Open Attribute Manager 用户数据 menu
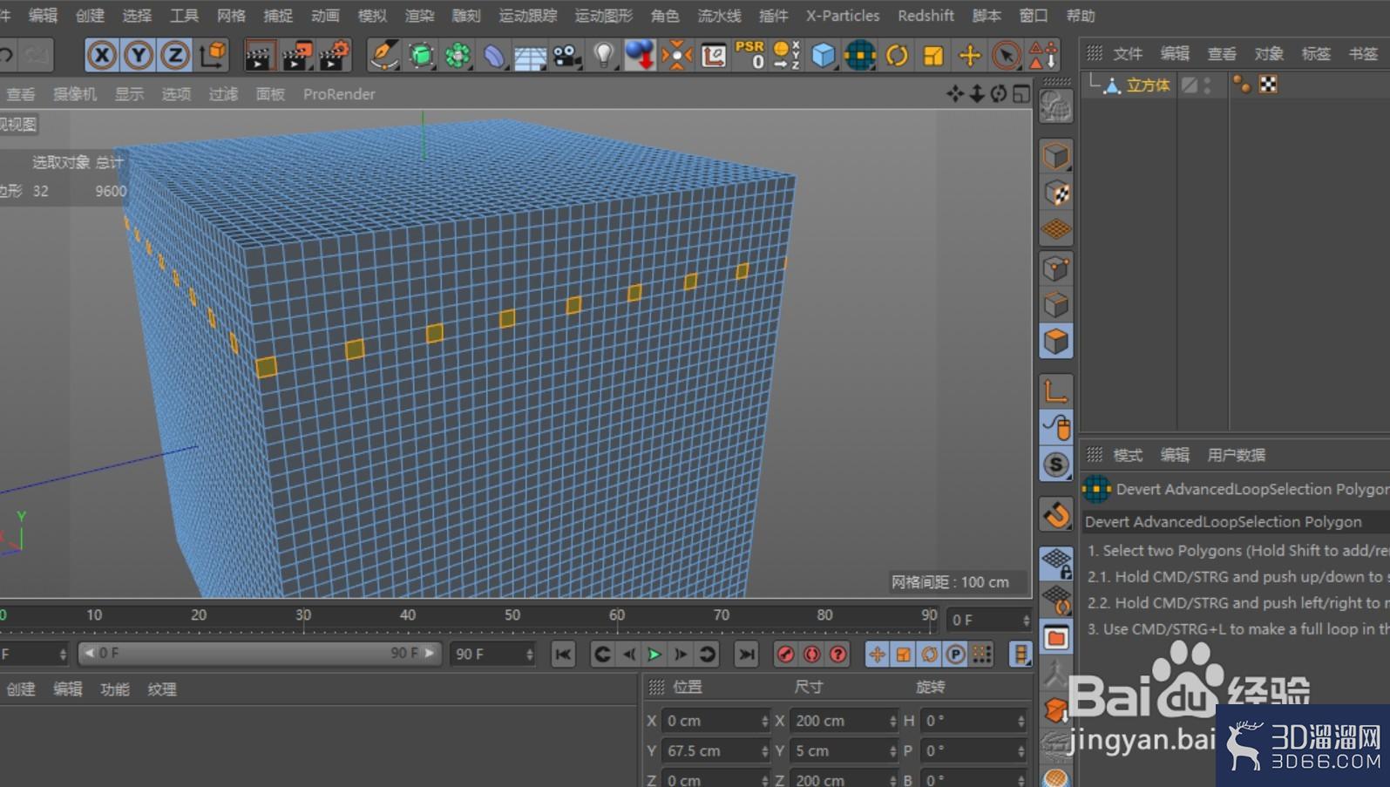The height and width of the screenshot is (787, 1390). (x=1236, y=455)
